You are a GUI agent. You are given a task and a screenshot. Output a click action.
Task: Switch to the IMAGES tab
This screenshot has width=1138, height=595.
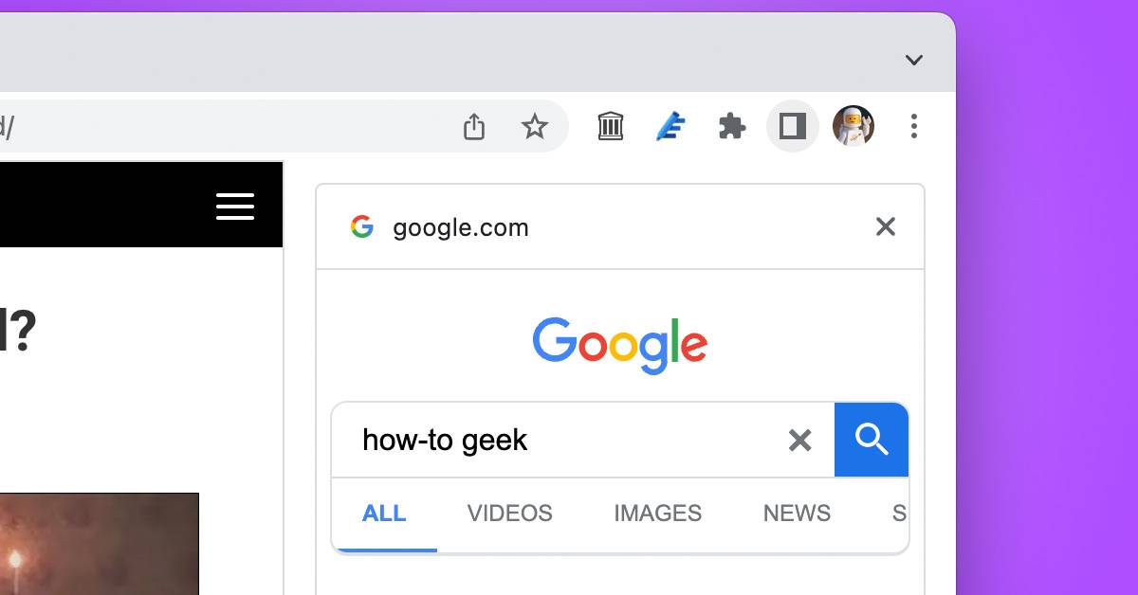pos(657,514)
